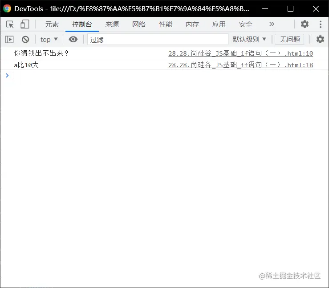Toggle the live expression eye icon

point(73,40)
